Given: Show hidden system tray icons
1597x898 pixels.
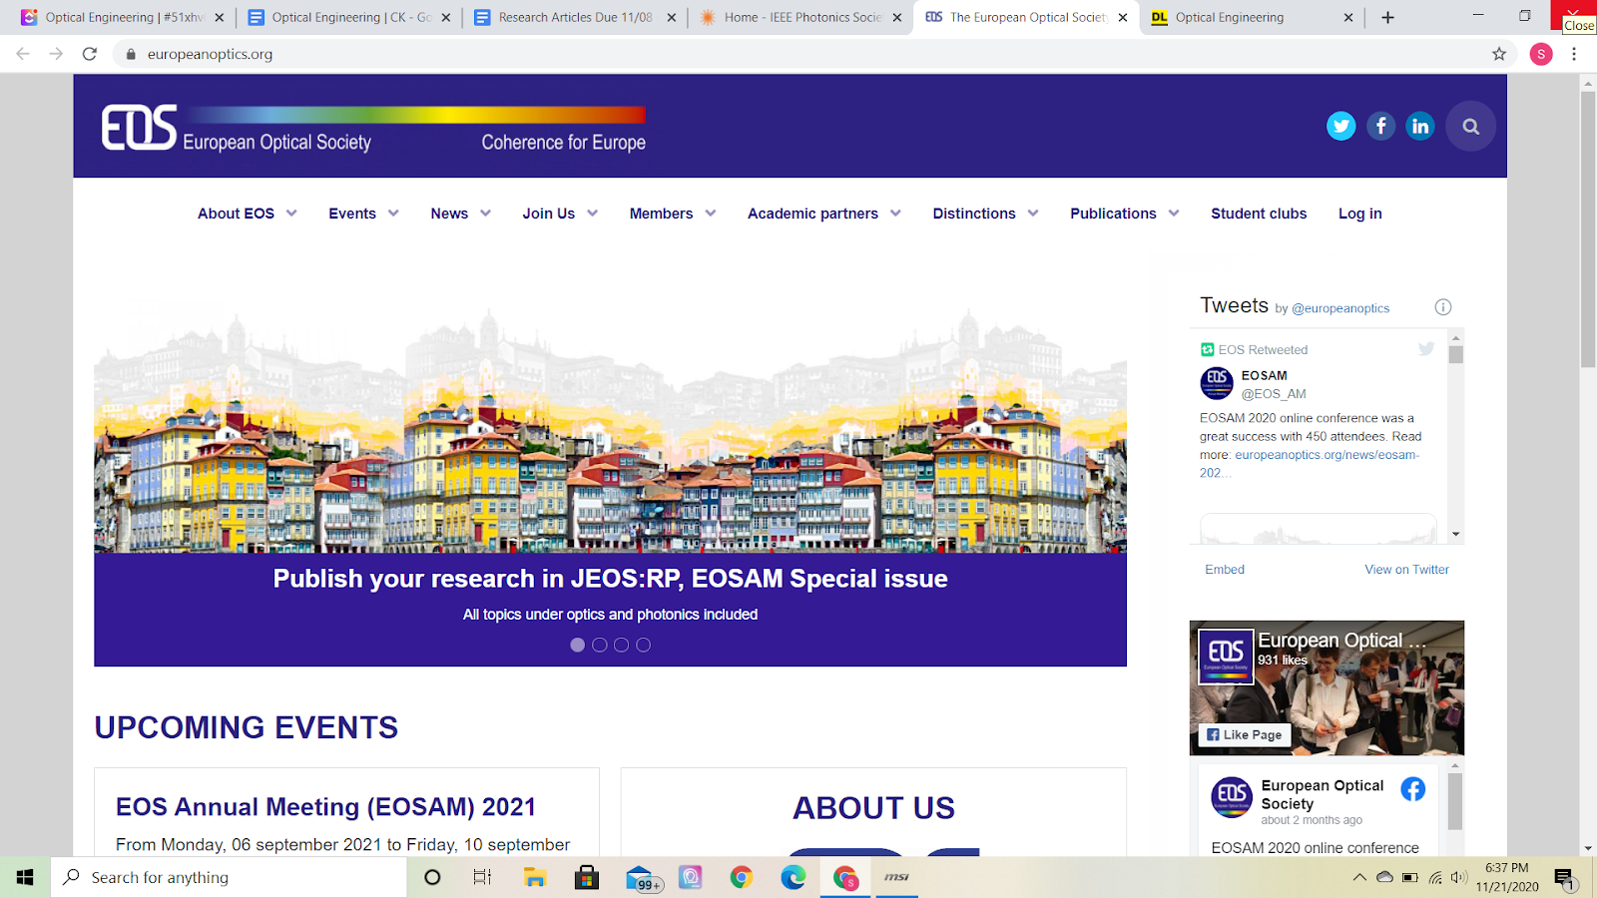Looking at the screenshot, I should coord(1358,878).
